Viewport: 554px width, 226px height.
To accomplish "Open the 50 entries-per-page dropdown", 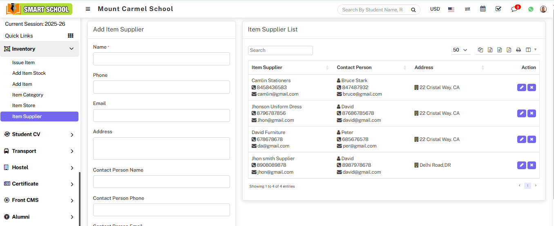I will [460, 50].
